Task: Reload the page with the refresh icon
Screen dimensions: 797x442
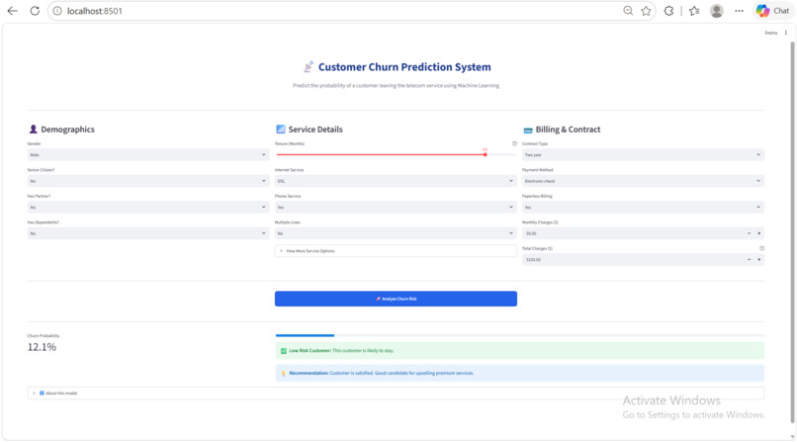Action: 35,11
